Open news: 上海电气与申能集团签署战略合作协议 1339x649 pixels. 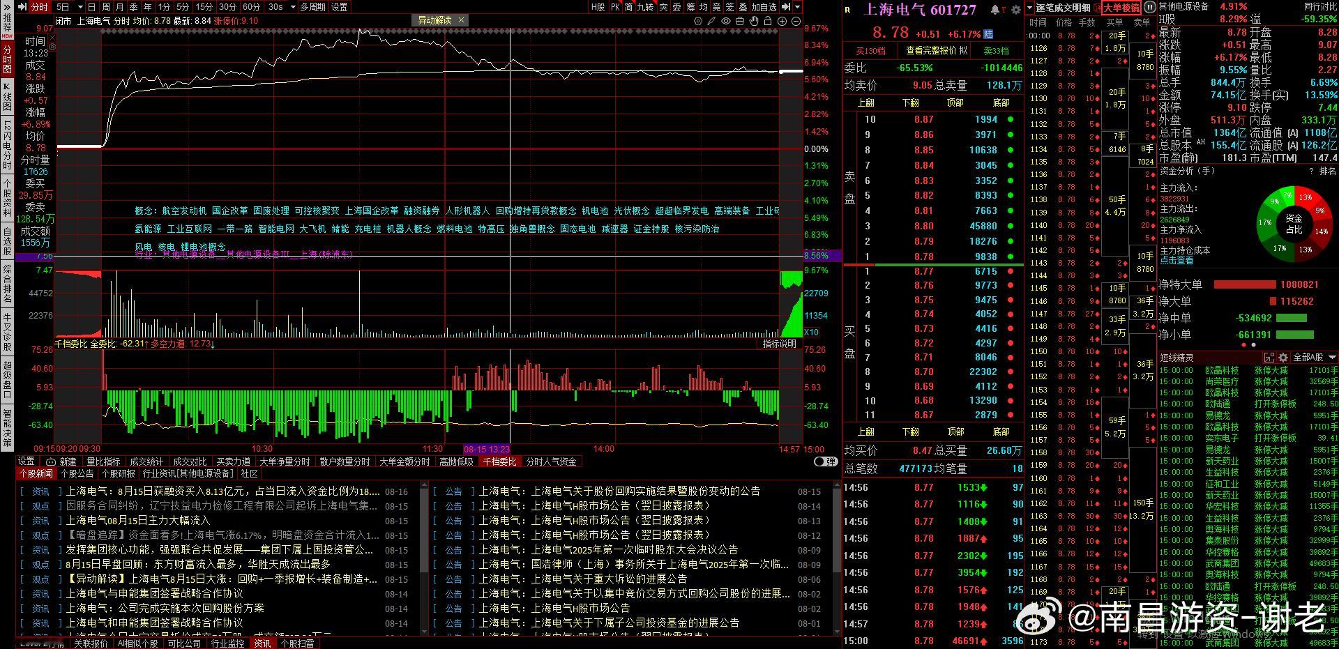pyautogui.click(x=154, y=593)
